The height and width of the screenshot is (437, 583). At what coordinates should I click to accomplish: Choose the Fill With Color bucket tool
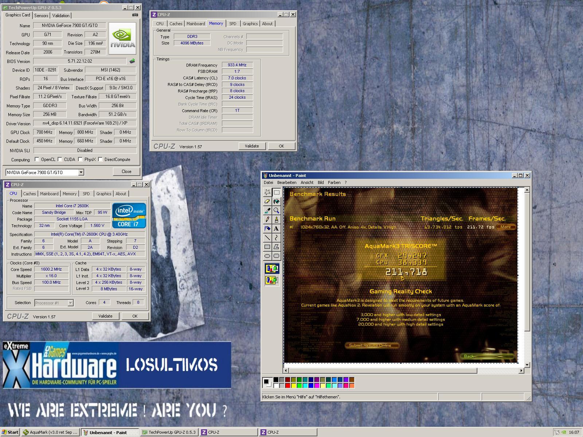pyautogui.click(x=277, y=201)
